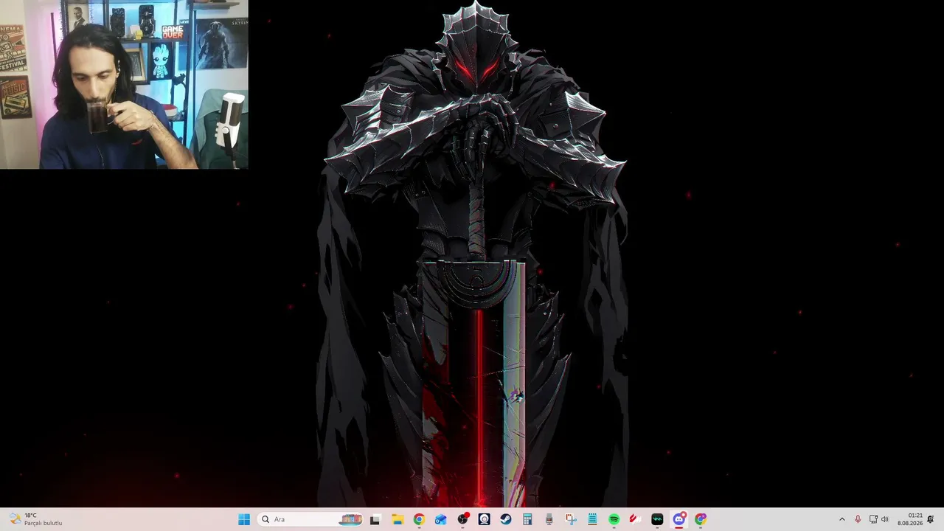This screenshot has width=944, height=531.
Task: Open Notepad from the taskbar
Action: click(592, 519)
